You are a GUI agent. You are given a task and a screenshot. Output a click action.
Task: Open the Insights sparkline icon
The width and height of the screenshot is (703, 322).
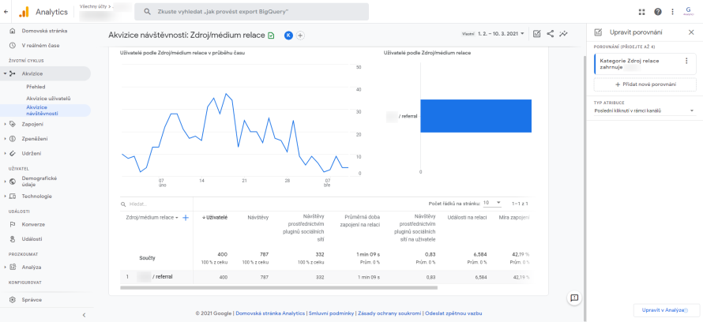click(563, 34)
